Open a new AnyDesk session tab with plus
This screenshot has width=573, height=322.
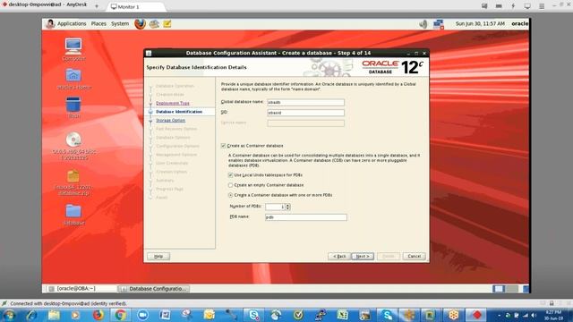(97, 6)
